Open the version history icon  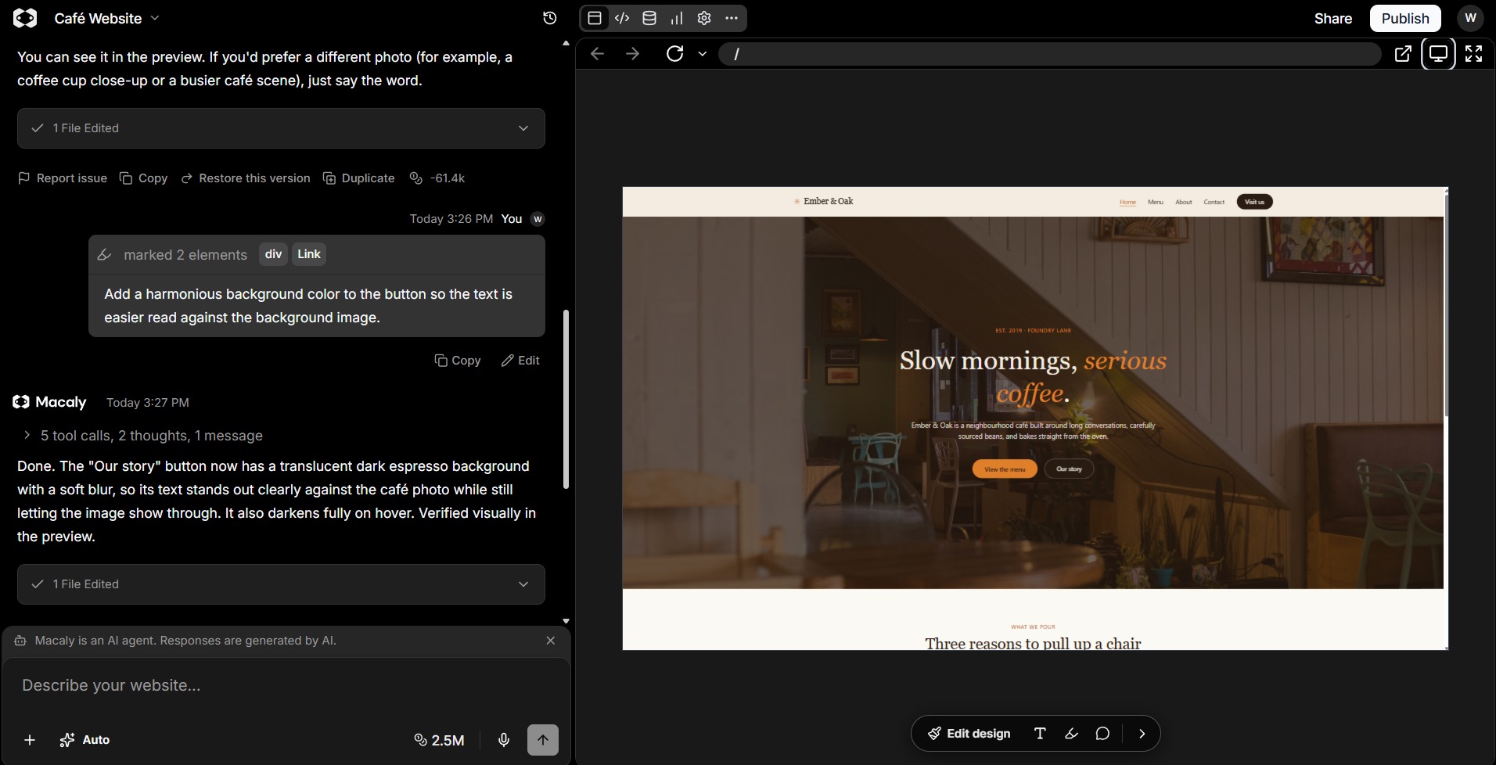550,18
